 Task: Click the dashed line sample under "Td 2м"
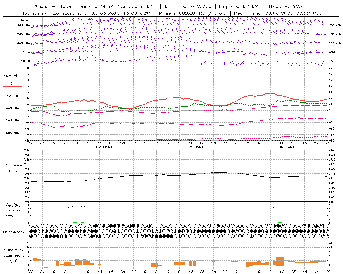click(x=12, y=99)
